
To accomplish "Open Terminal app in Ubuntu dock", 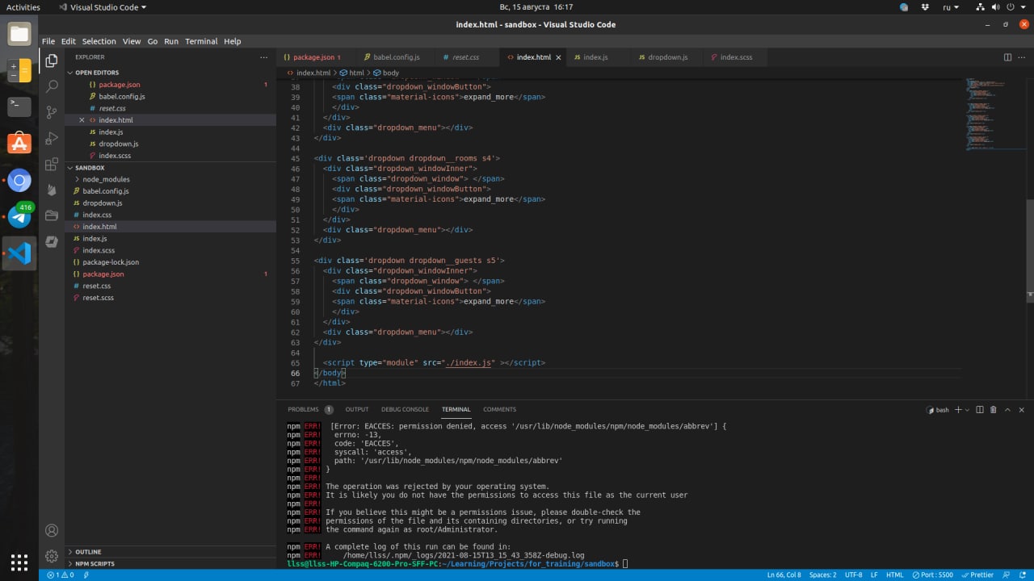I will coord(19,107).
